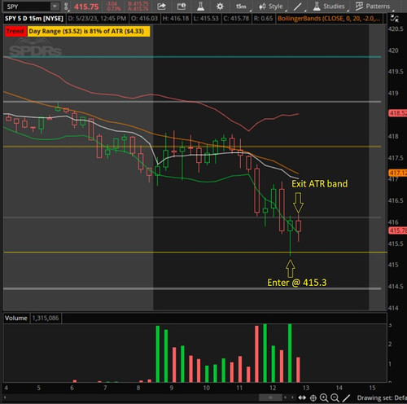Click the zoom out magnifier
The image size is (407, 404).
tap(335, 398)
